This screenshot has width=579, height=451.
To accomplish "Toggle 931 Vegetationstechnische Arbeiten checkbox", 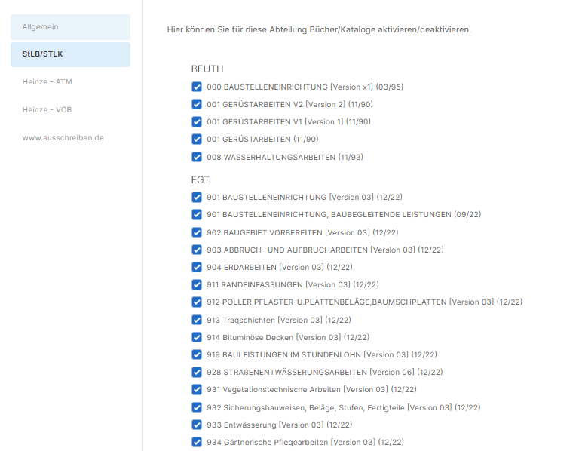I will [197, 389].
